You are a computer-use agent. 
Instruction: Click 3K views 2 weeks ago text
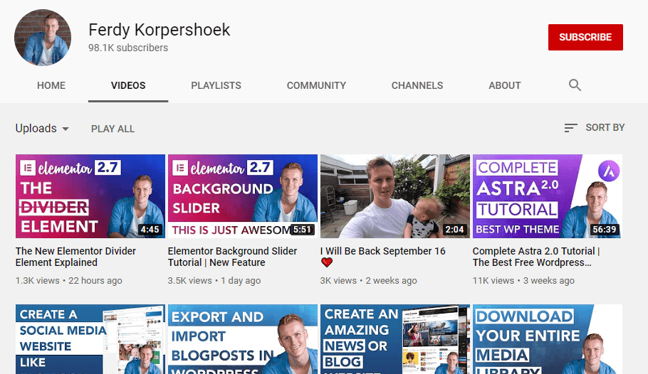pos(368,281)
